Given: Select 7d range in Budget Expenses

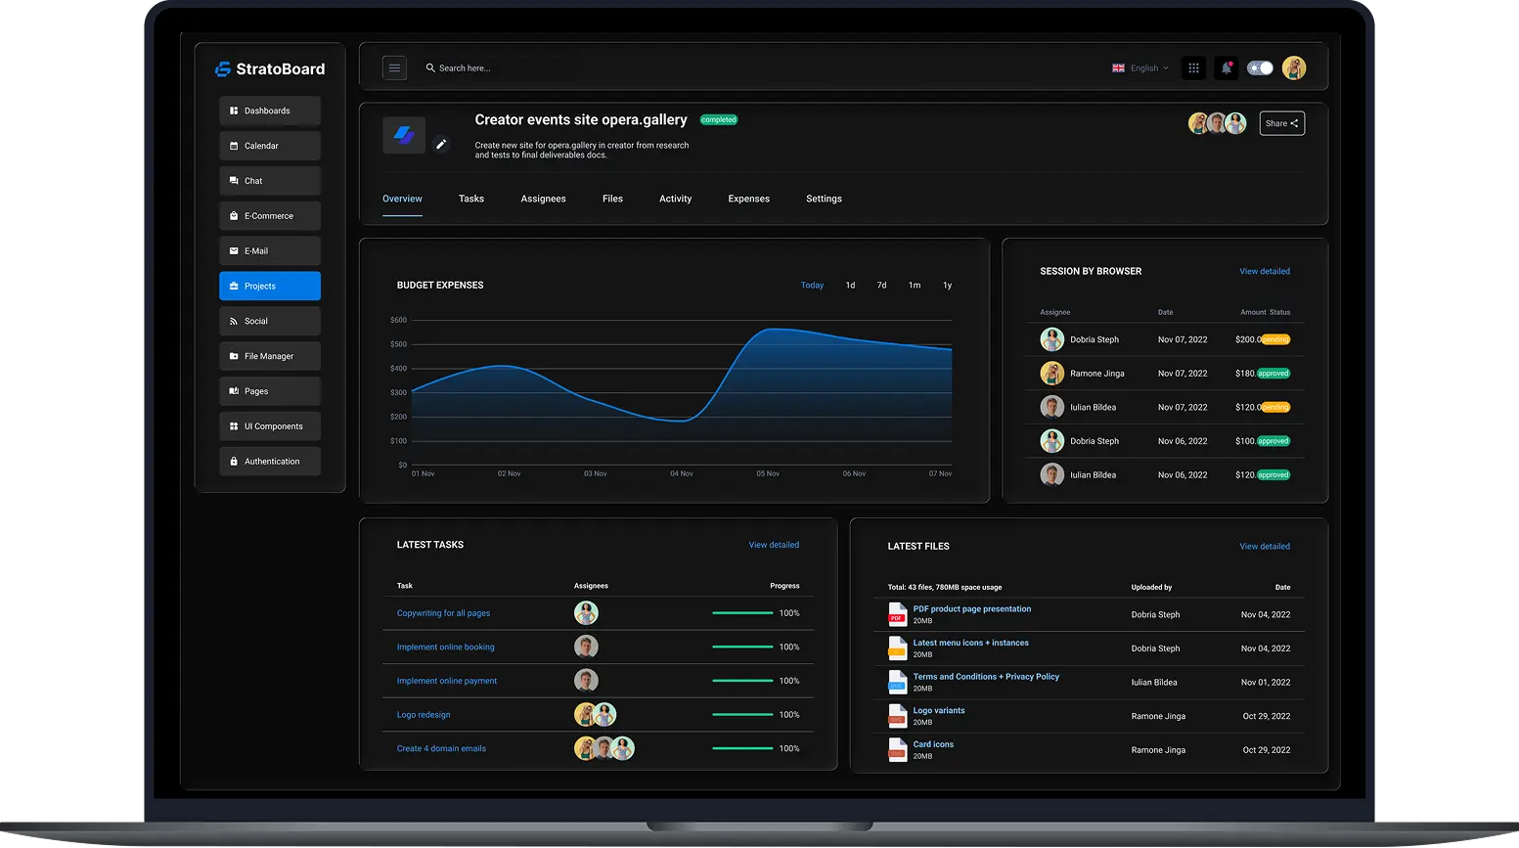Looking at the screenshot, I should [x=881, y=286].
